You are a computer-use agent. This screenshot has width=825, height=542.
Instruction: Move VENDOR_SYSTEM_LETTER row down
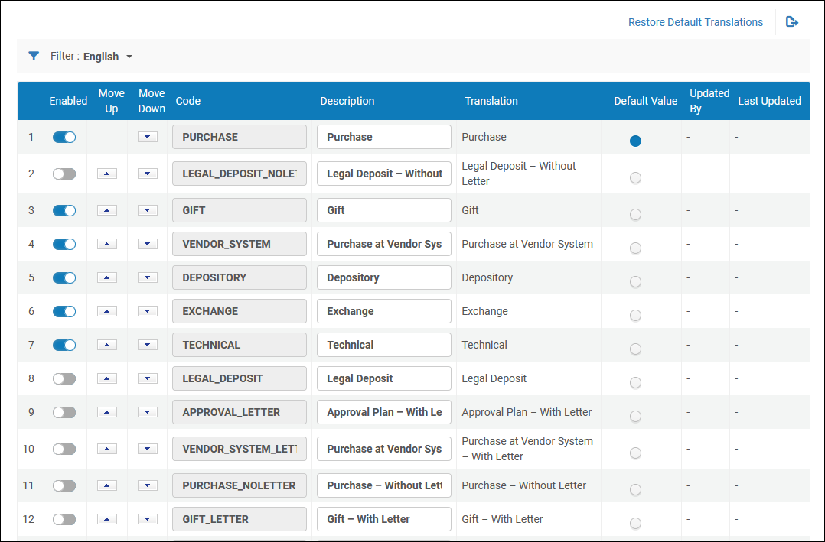(147, 449)
